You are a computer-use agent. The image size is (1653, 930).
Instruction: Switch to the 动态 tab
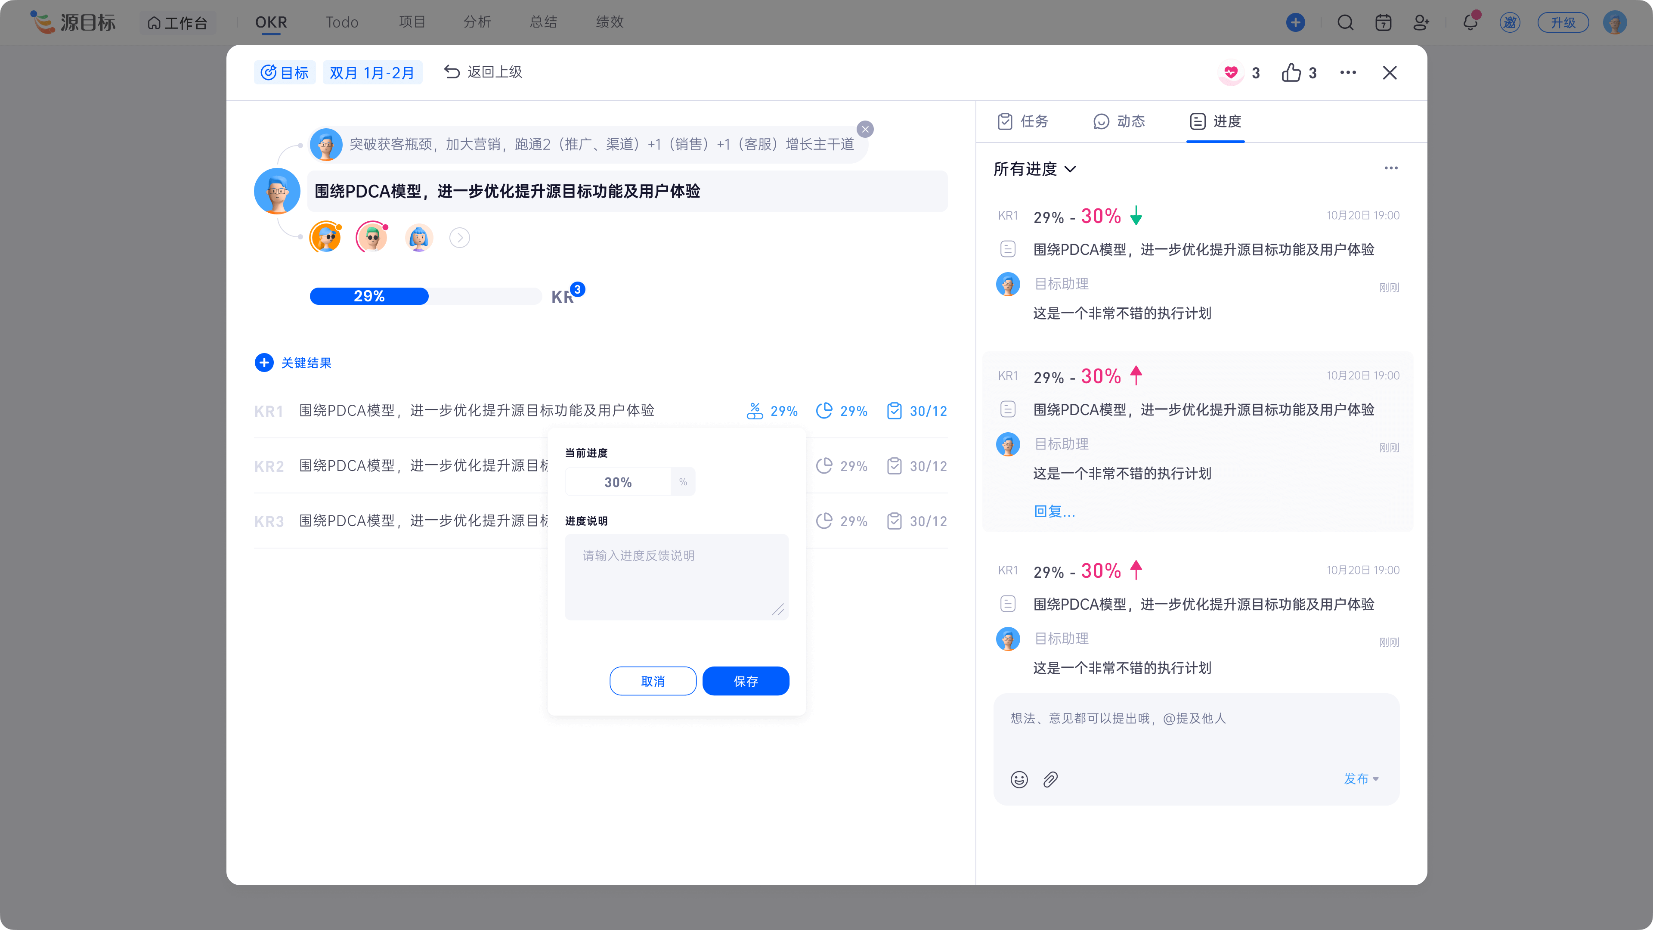[x=1119, y=121]
